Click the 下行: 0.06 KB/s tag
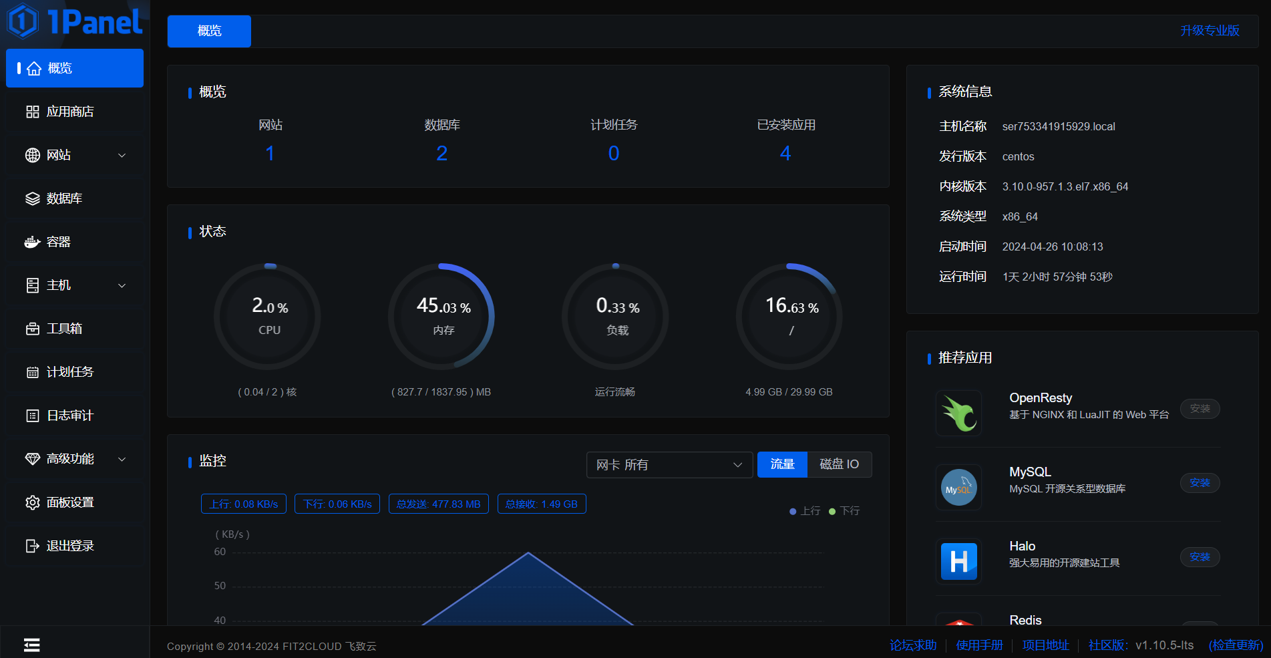 pos(337,504)
